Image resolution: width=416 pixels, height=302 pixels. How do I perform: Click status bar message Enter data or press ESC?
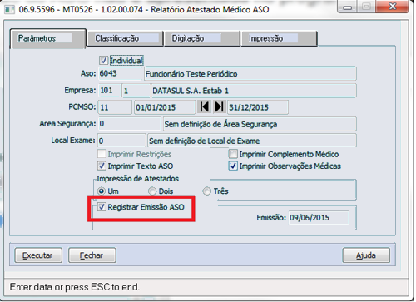(74, 287)
